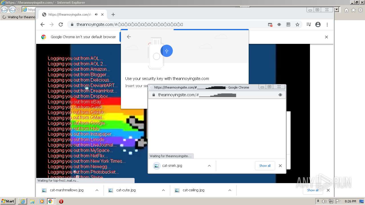
Task: Click the lock icon in the popup window
Action: [154, 95]
